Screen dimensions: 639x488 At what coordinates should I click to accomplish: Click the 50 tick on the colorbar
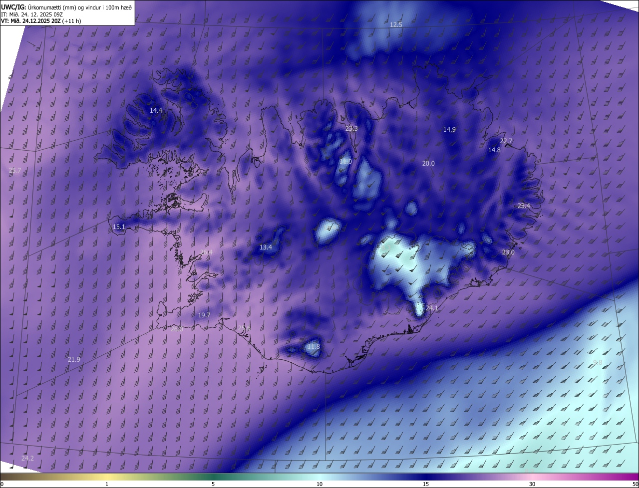coord(635,485)
